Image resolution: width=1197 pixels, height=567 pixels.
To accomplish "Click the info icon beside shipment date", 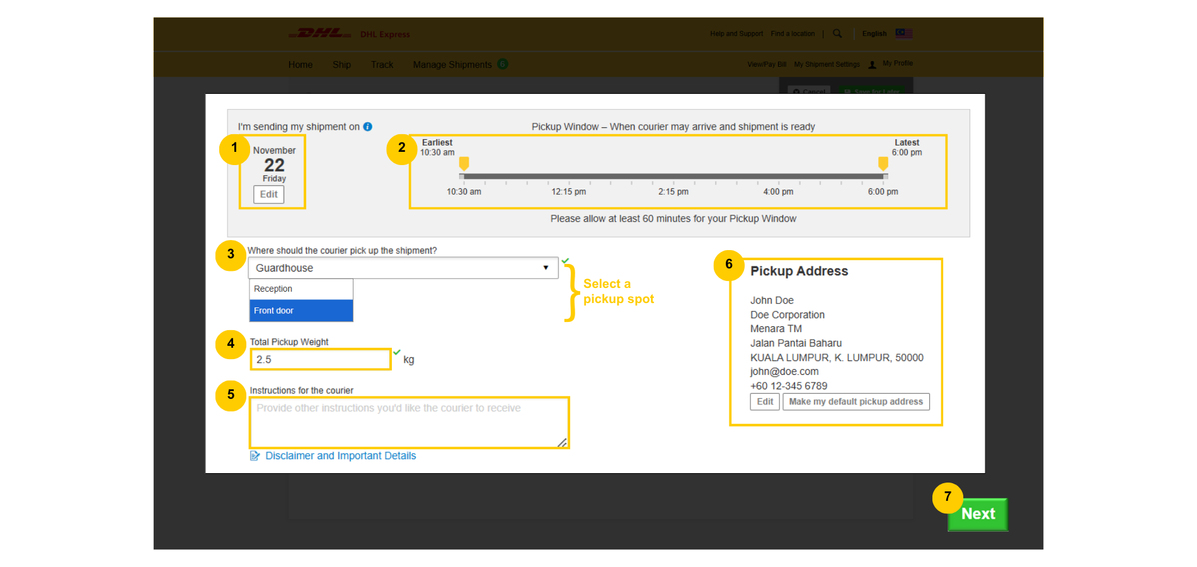I will click(368, 127).
